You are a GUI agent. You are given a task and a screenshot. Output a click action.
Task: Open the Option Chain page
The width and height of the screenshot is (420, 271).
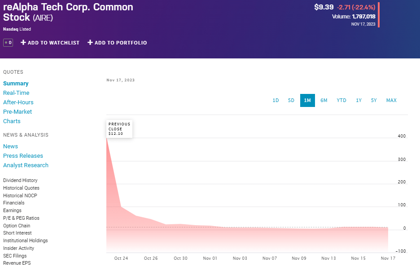point(16,226)
